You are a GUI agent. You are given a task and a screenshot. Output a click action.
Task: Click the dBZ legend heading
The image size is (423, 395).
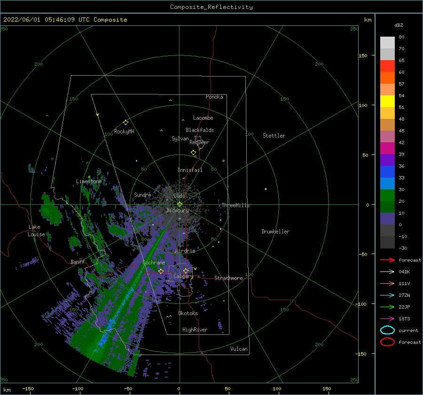click(x=399, y=25)
